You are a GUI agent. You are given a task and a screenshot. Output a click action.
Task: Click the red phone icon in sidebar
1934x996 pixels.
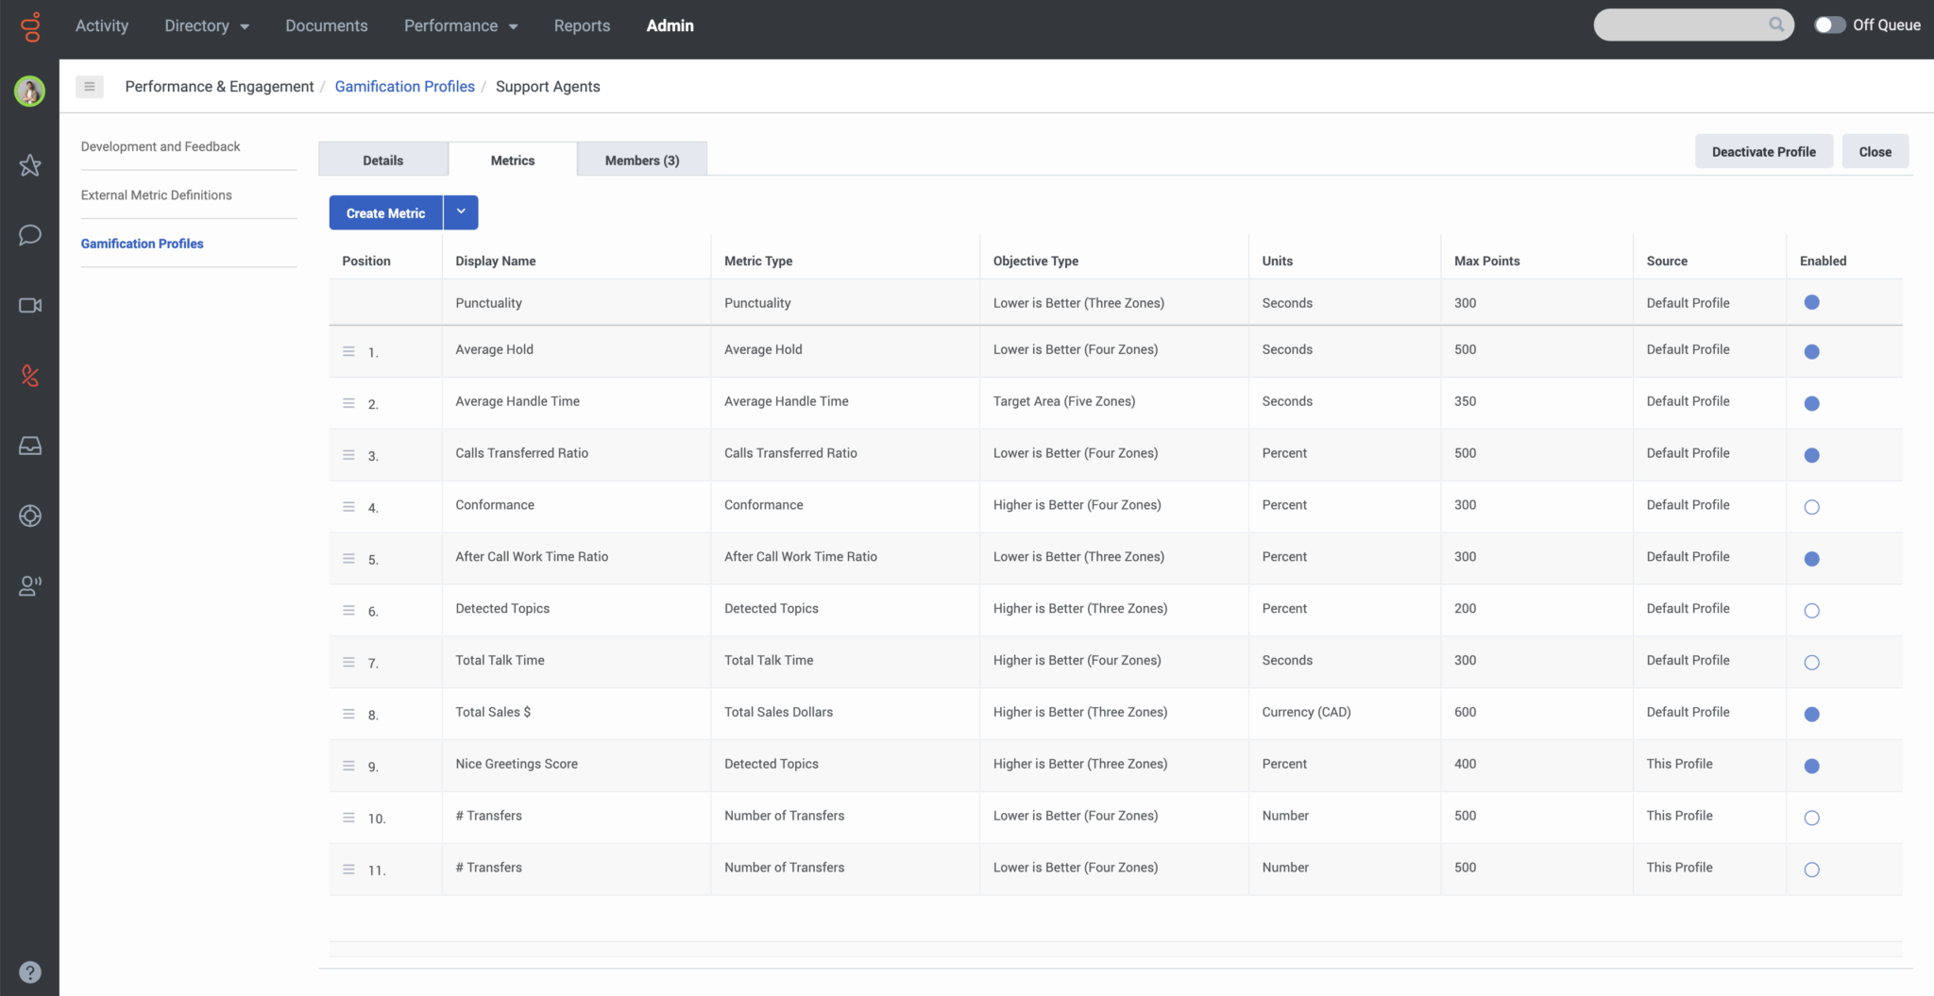(29, 375)
